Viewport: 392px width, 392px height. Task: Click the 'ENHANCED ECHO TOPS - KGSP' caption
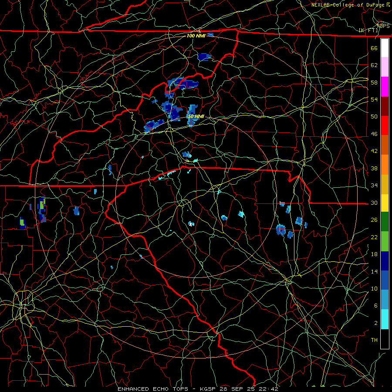click(x=166, y=389)
